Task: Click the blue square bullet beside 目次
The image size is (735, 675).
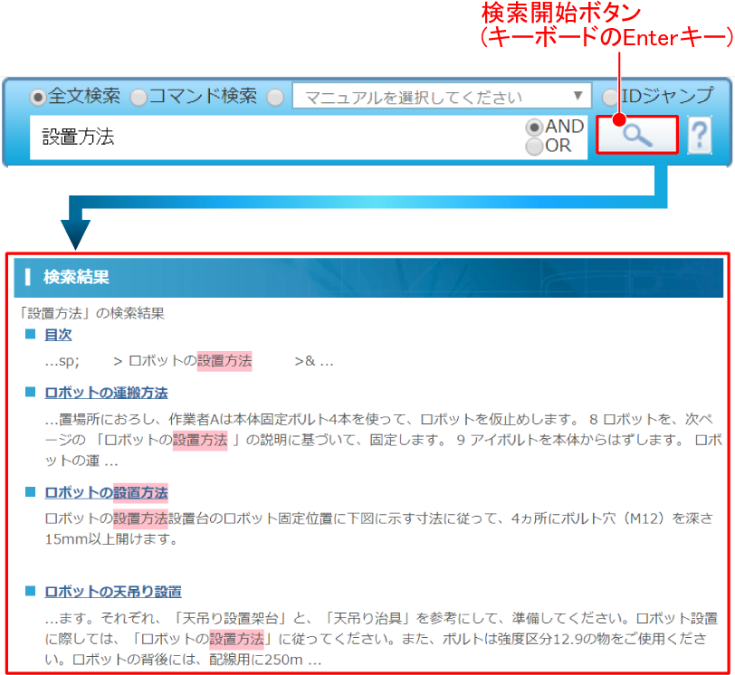Action: click(30, 335)
